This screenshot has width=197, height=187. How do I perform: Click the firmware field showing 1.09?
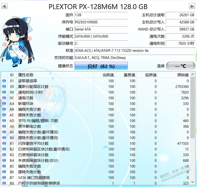tap(101, 15)
